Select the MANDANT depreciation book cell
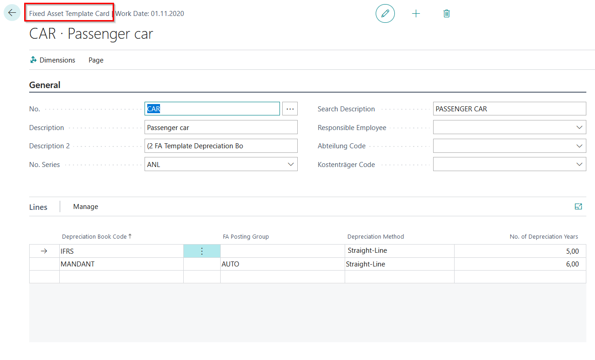595x360 pixels. click(x=121, y=264)
